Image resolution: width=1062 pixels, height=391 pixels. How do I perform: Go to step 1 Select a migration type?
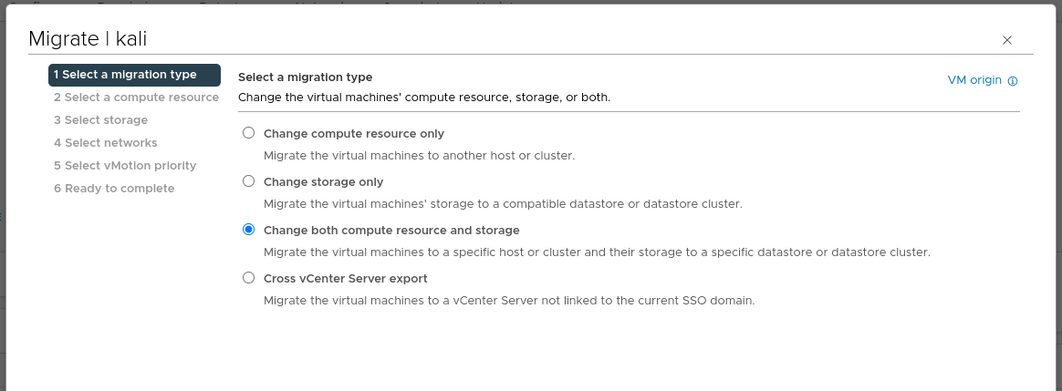tap(134, 75)
